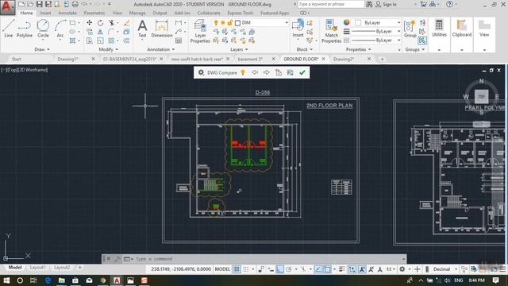The image size is (508, 286).
Task: Expand the Properties panel dropdown
Action: [x=358, y=49]
